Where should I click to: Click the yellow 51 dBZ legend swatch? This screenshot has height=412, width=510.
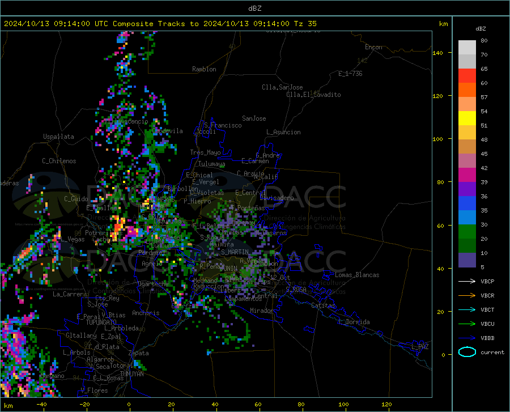click(467, 118)
